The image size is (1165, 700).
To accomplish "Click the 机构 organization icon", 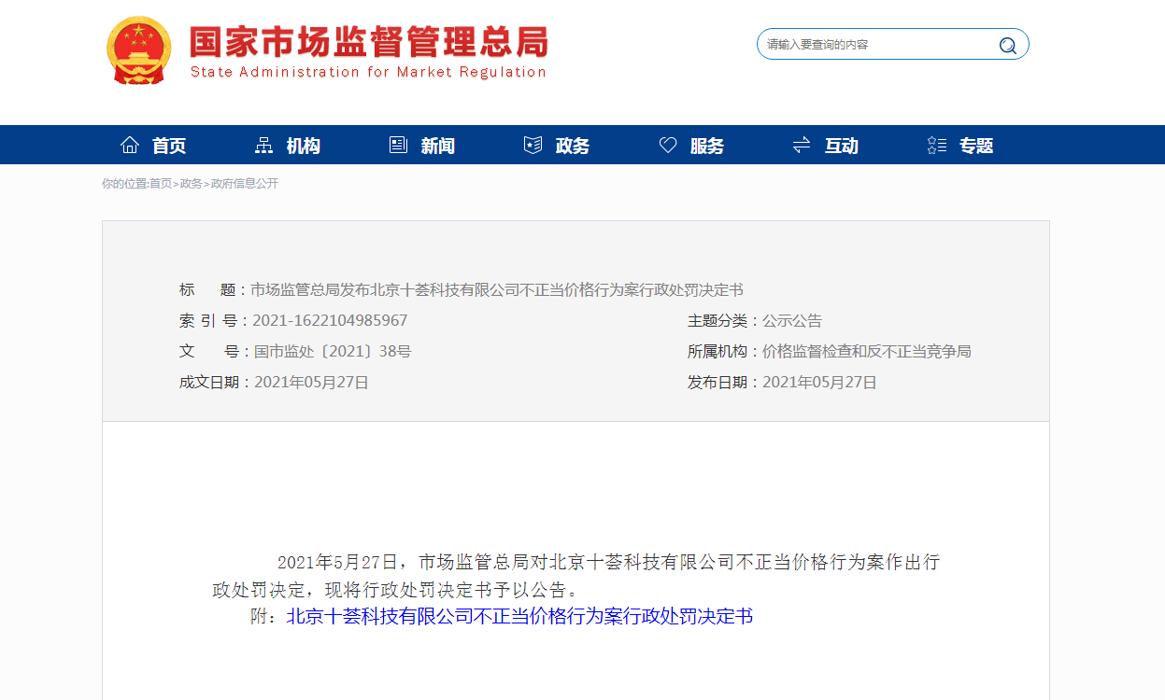I will (263, 144).
